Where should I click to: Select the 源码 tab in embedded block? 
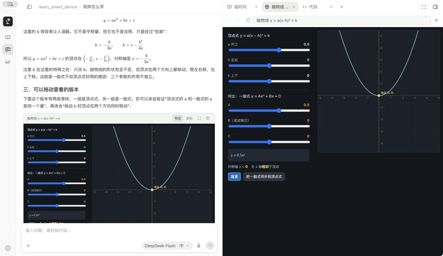(189, 118)
